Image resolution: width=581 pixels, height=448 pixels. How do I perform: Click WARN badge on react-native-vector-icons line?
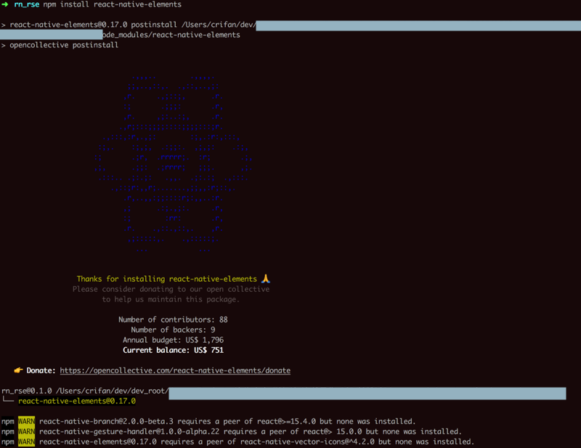pyautogui.click(x=26, y=441)
